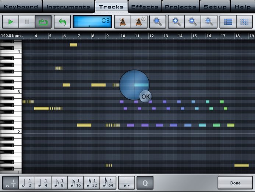The height and width of the screenshot is (192, 255).
Task: Select the long yellow note starting at bar 4
Action: (42, 108)
